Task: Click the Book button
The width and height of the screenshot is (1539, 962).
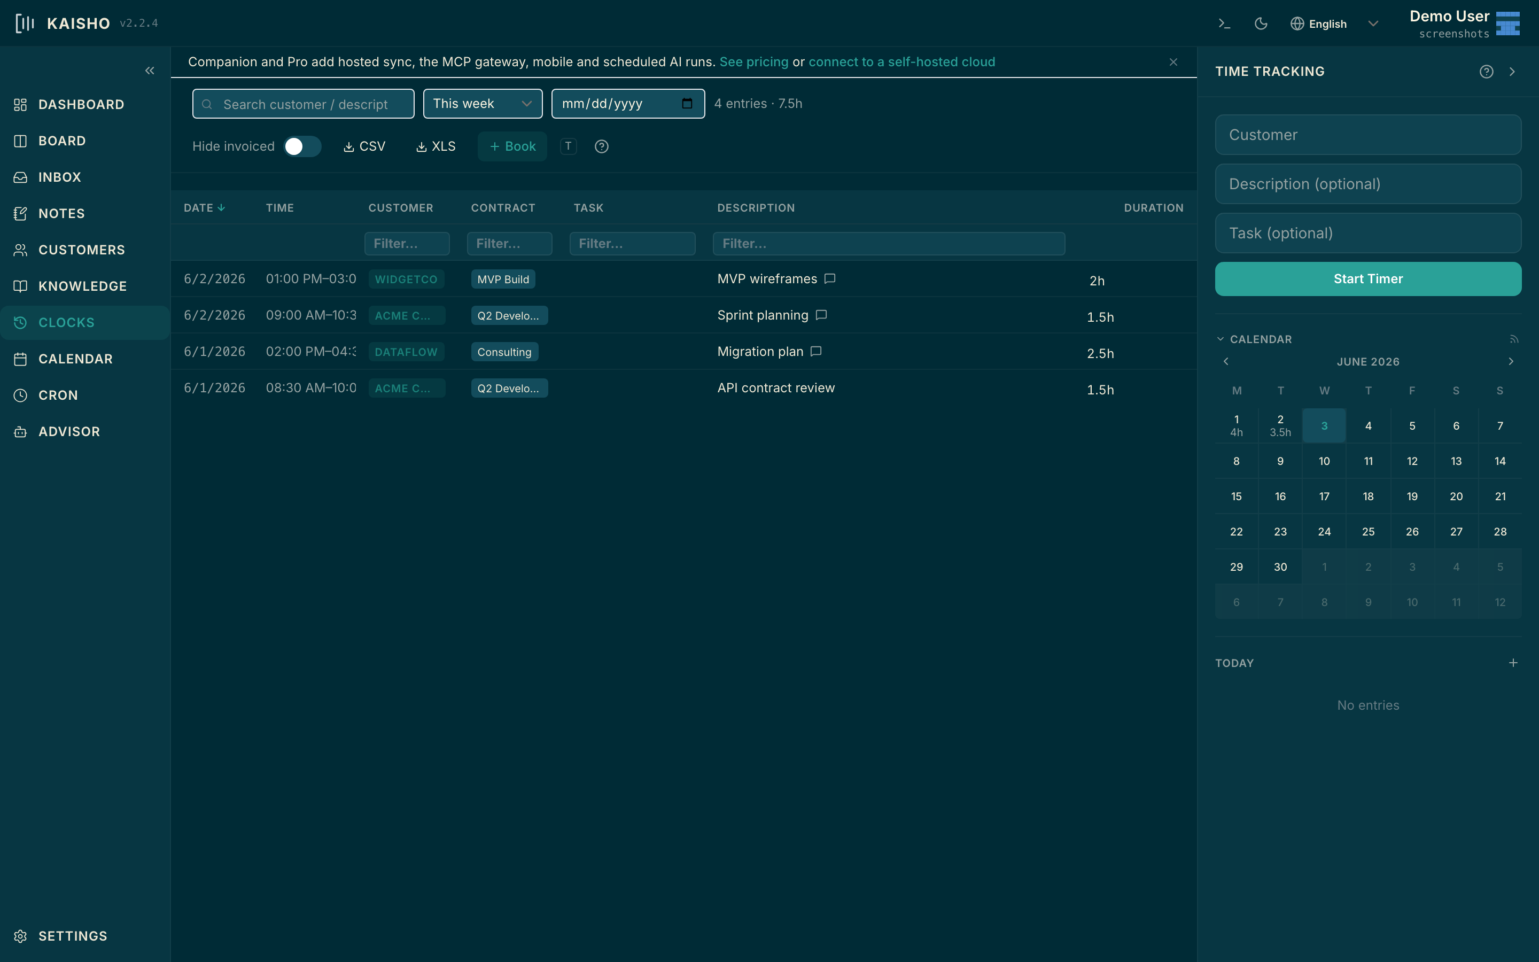Action: (x=512, y=146)
